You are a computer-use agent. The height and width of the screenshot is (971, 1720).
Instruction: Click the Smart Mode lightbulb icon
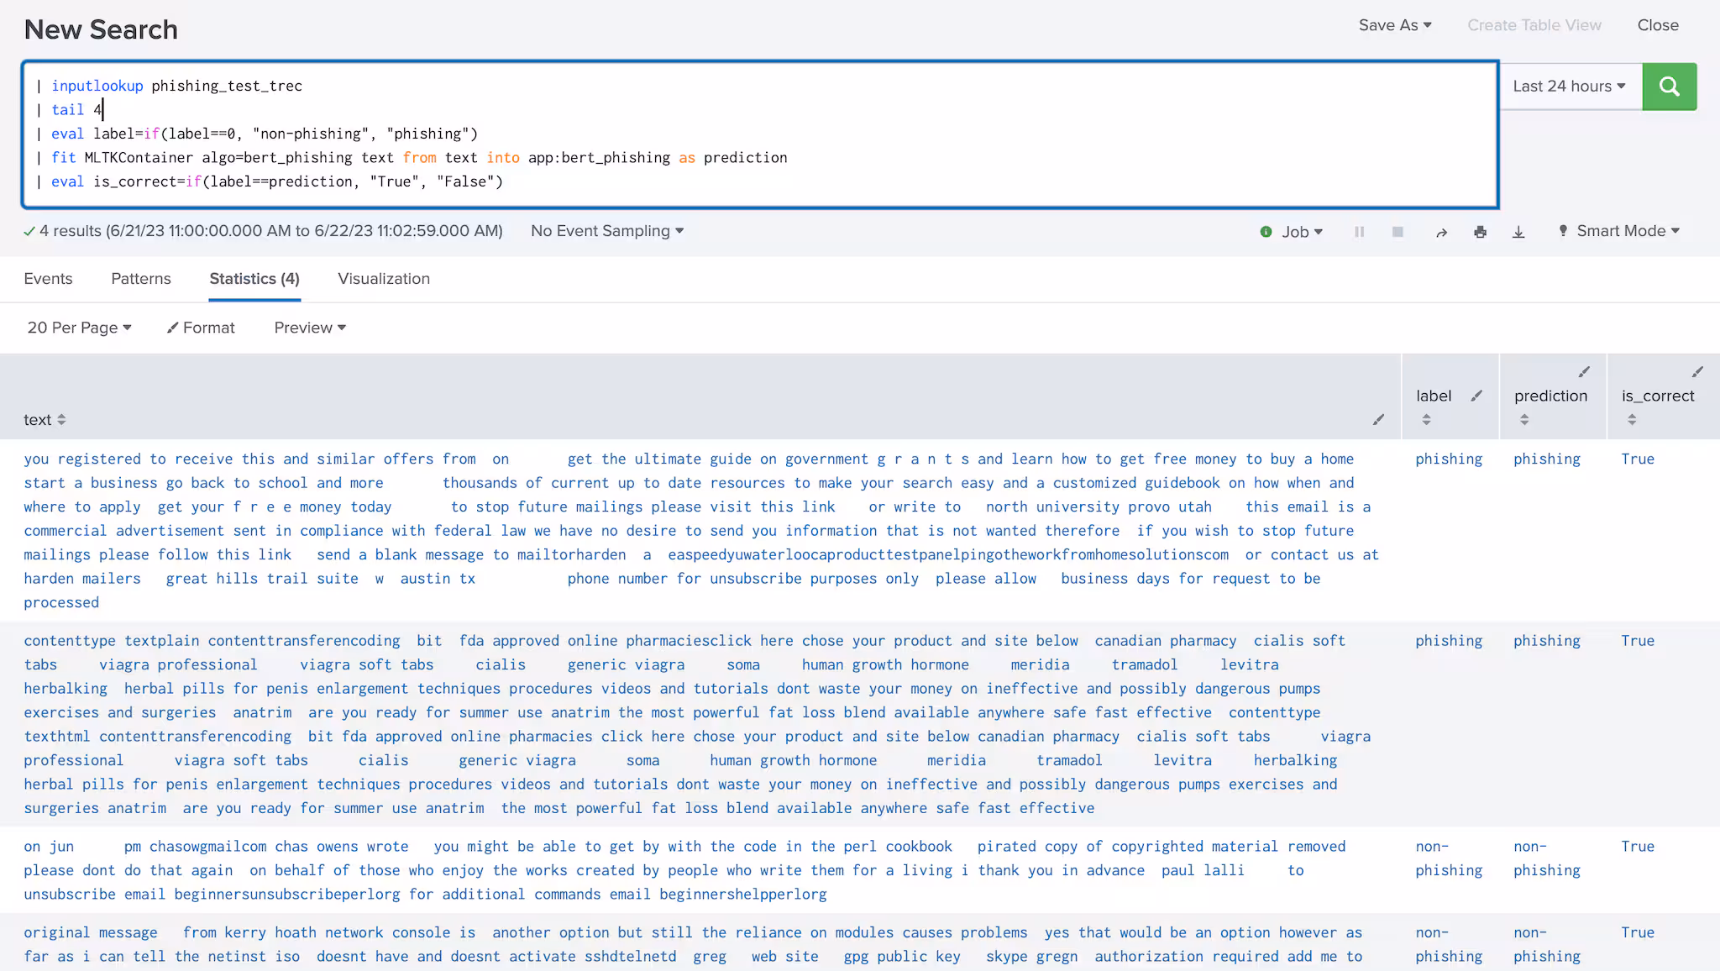[x=1563, y=231]
